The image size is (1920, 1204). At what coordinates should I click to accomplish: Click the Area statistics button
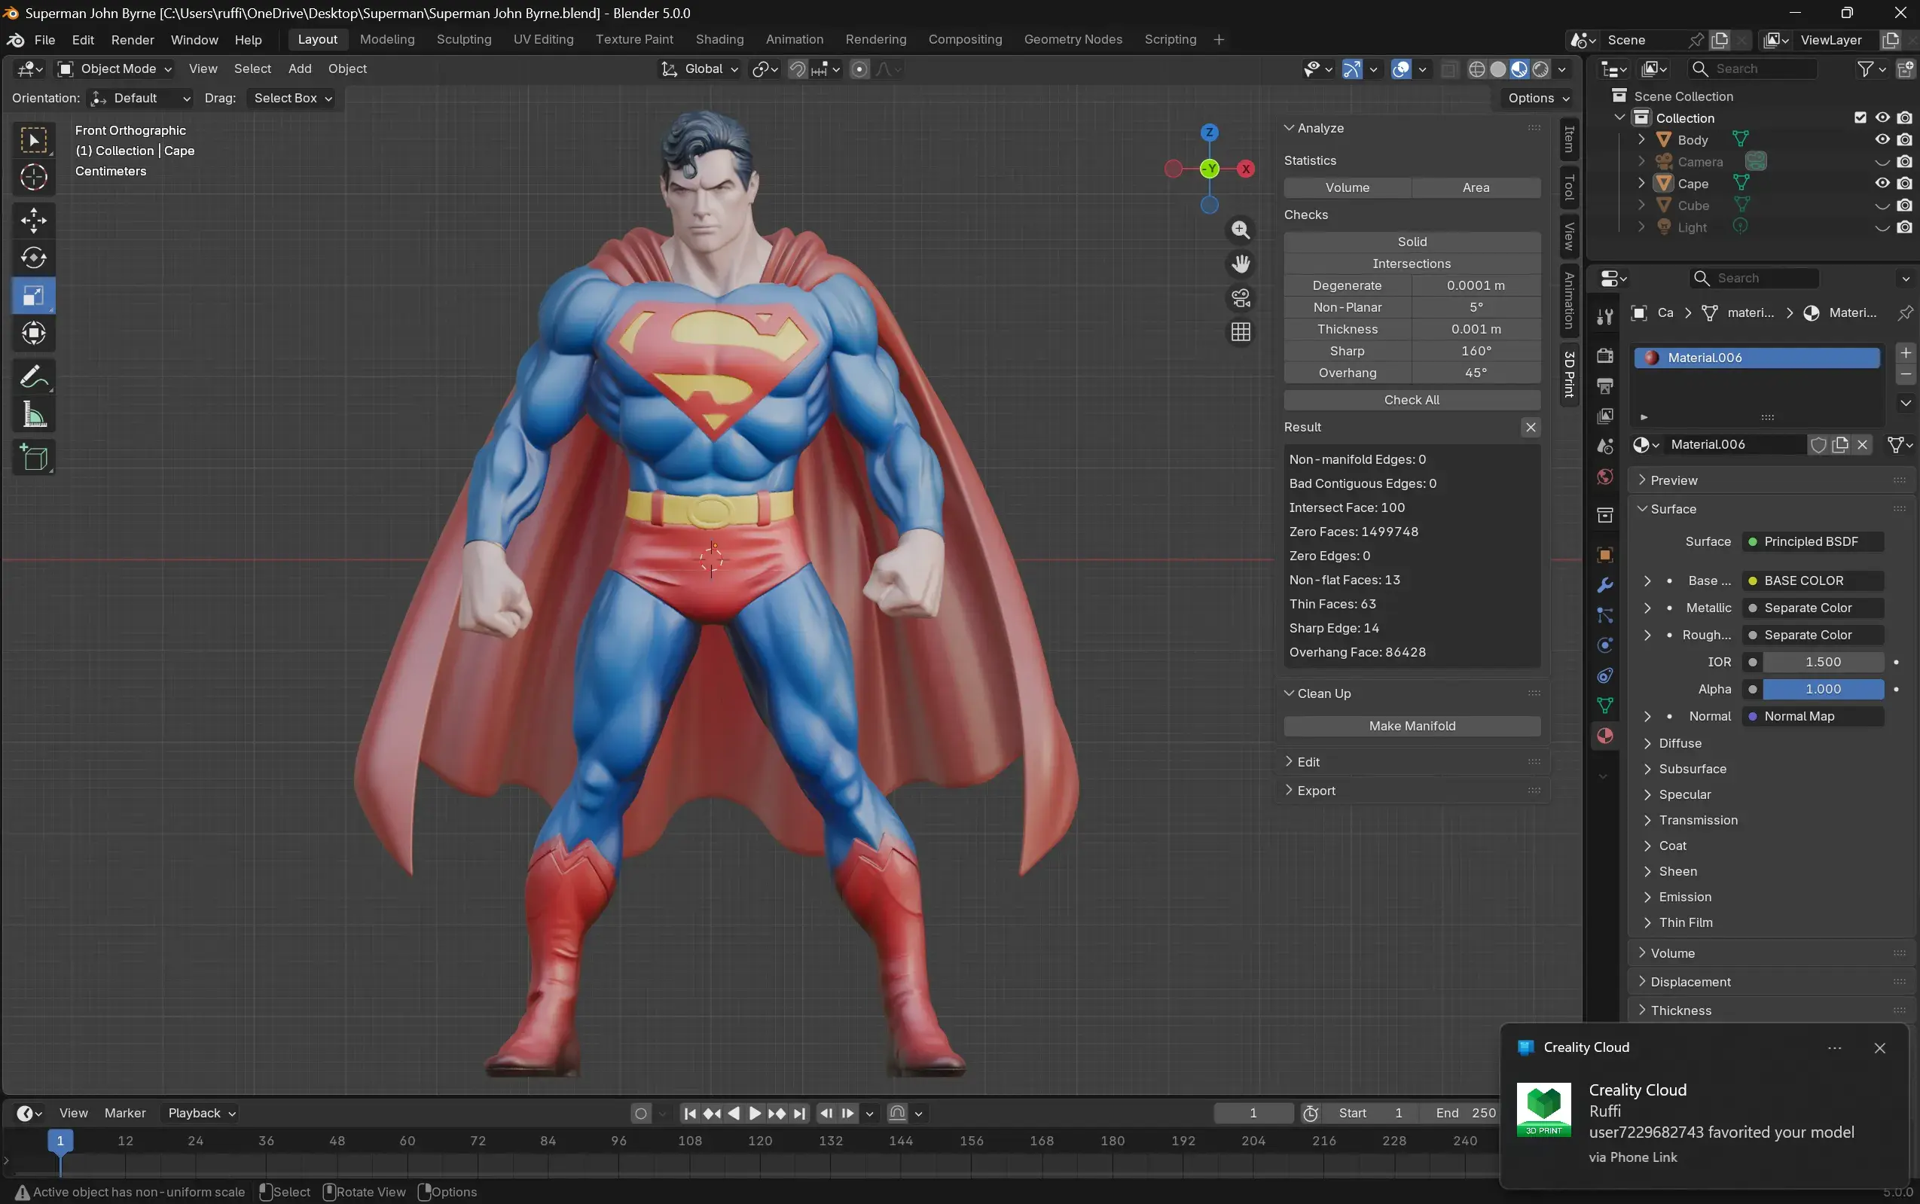point(1476,188)
